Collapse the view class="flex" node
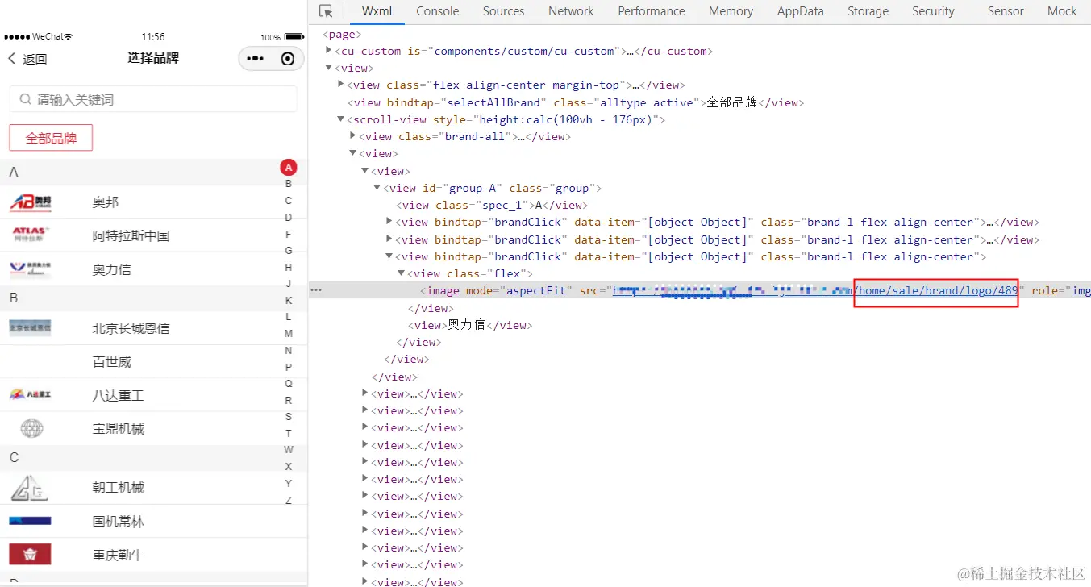The image size is (1091, 587). [x=401, y=274]
